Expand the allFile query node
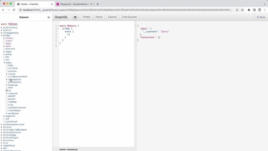 pyautogui.click(x=2, y=30)
